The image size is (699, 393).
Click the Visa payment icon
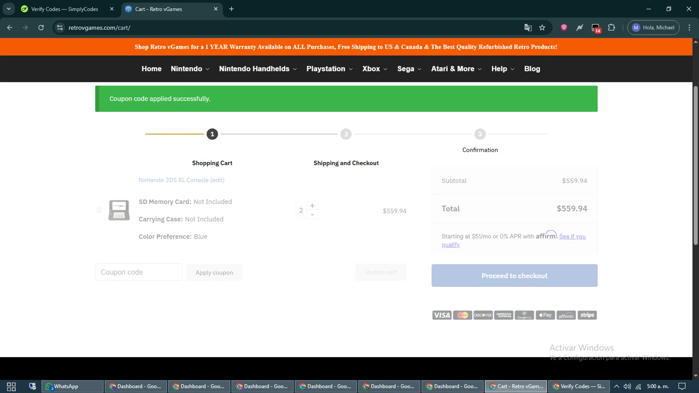click(442, 315)
